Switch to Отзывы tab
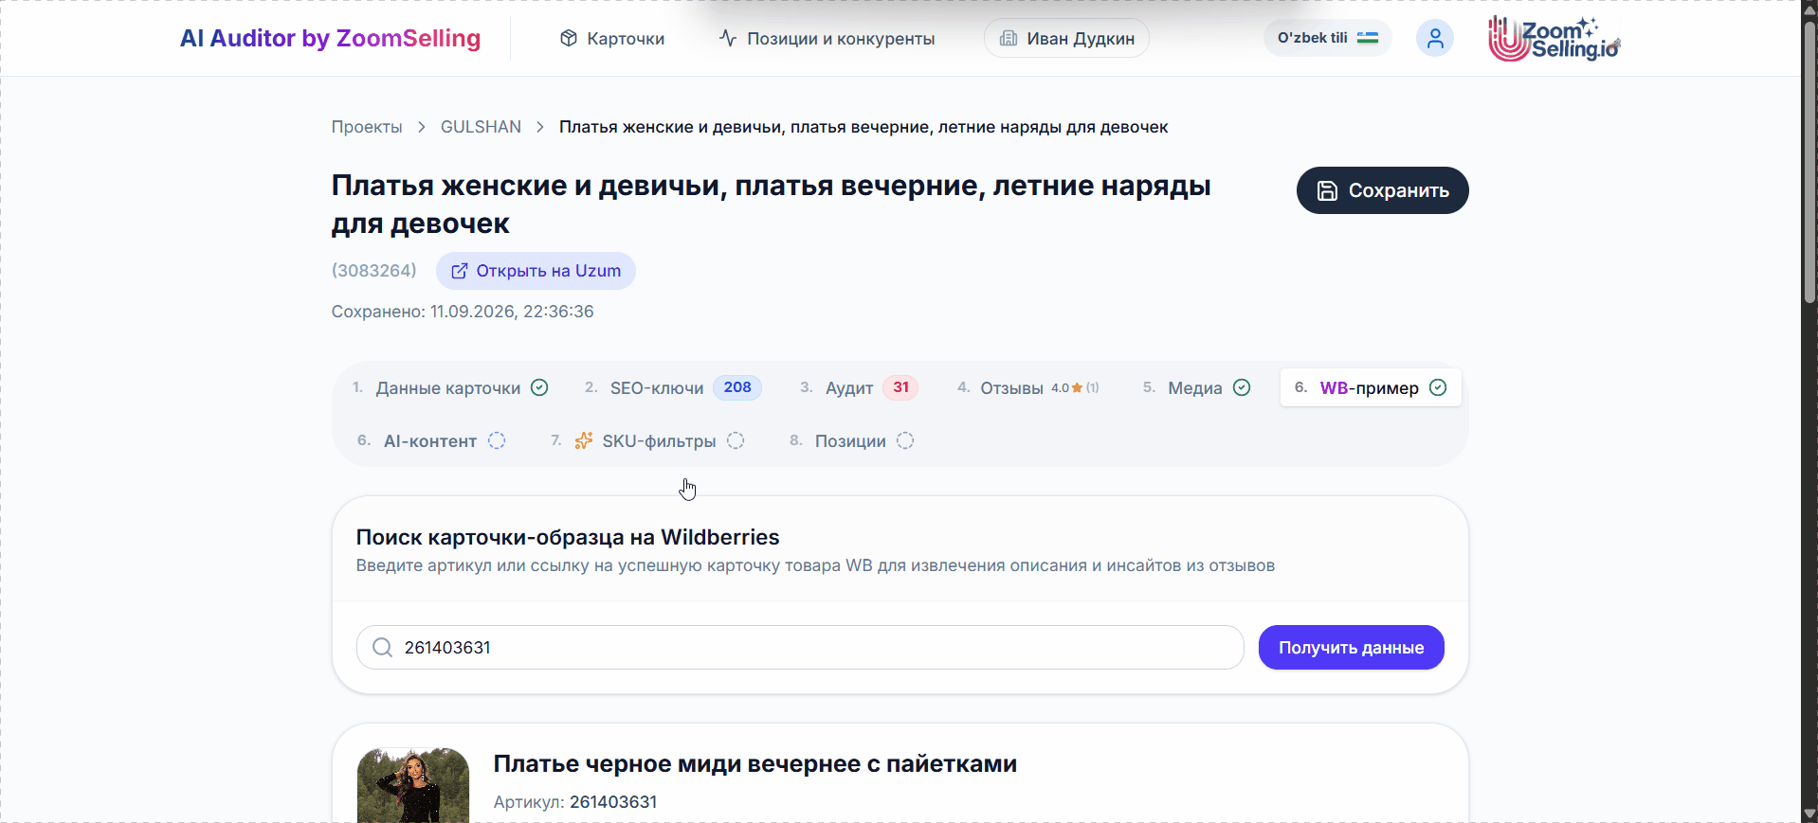The image size is (1818, 823). coord(1028,387)
